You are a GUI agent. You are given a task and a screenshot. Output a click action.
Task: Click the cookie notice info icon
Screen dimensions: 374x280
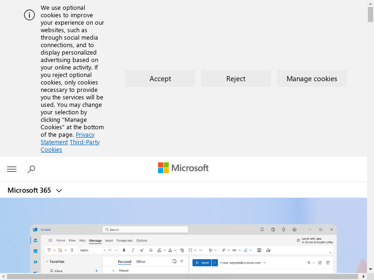(x=29, y=15)
